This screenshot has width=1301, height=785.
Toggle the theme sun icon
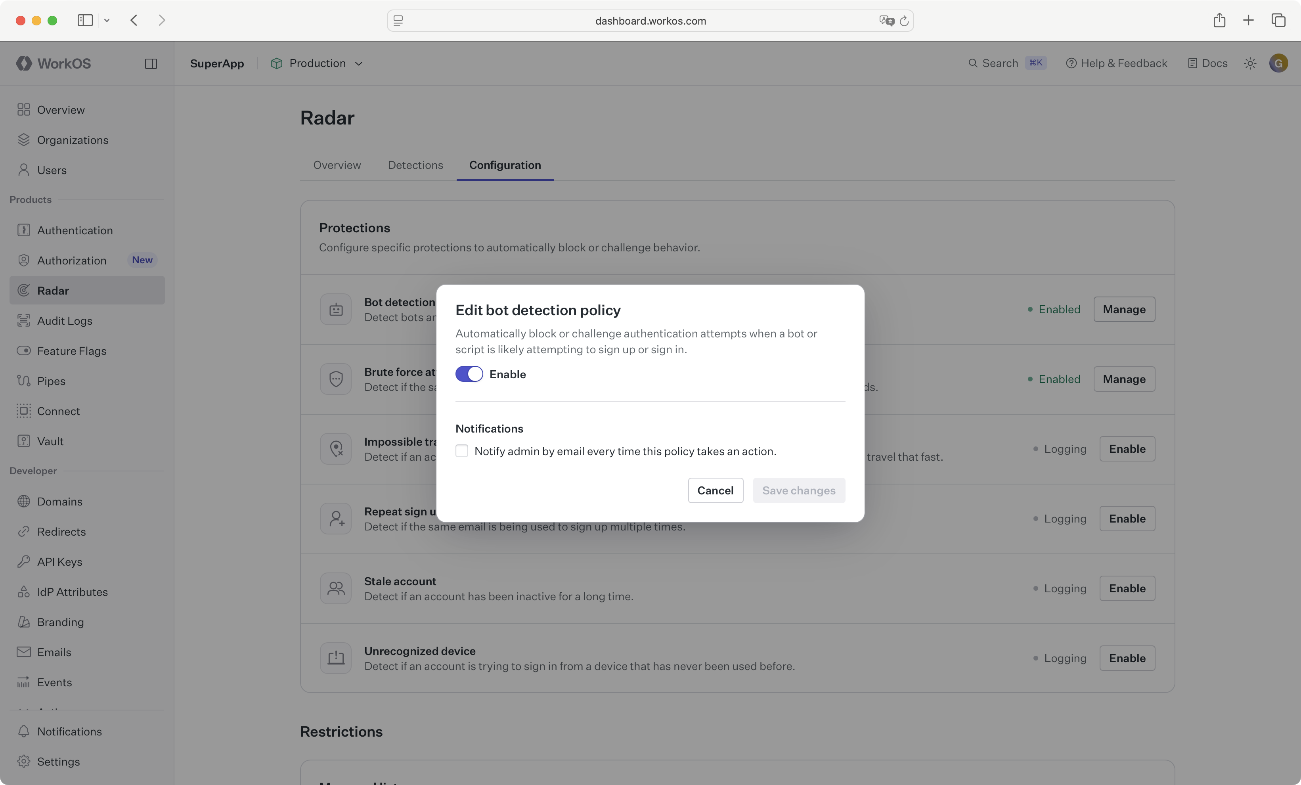pyautogui.click(x=1250, y=63)
